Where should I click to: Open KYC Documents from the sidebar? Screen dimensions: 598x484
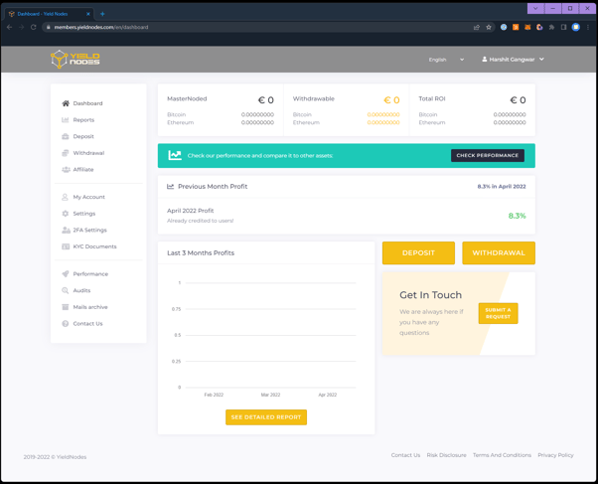click(x=94, y=246)
